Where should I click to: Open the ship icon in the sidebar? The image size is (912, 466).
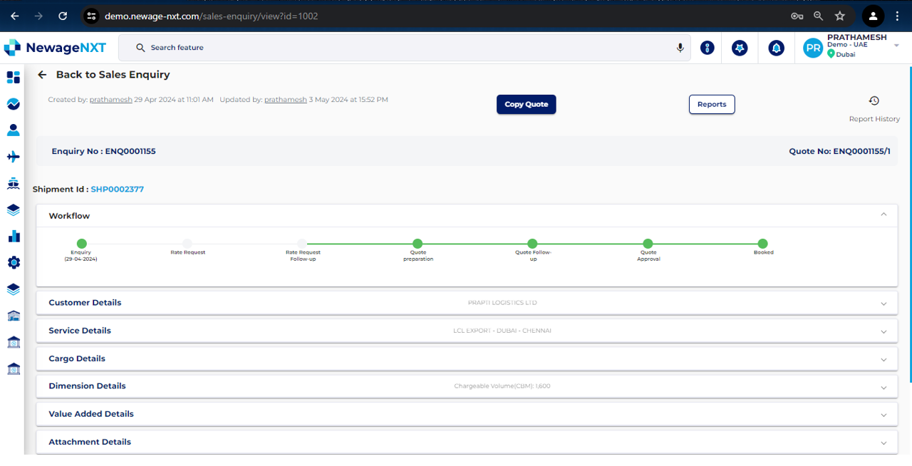pos(13,183)
